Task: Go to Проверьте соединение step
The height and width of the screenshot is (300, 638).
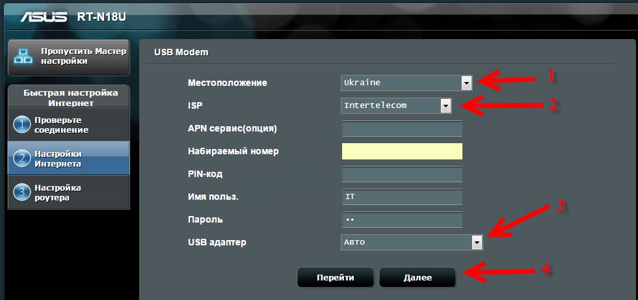Action: tap(69, 125)
